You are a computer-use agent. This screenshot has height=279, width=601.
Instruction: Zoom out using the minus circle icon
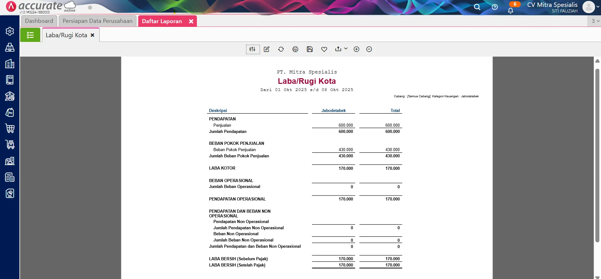click(369, 49)
